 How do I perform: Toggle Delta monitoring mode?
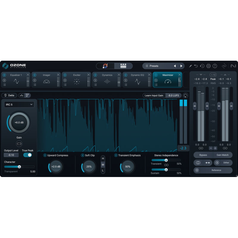click(x=10, y=95)
